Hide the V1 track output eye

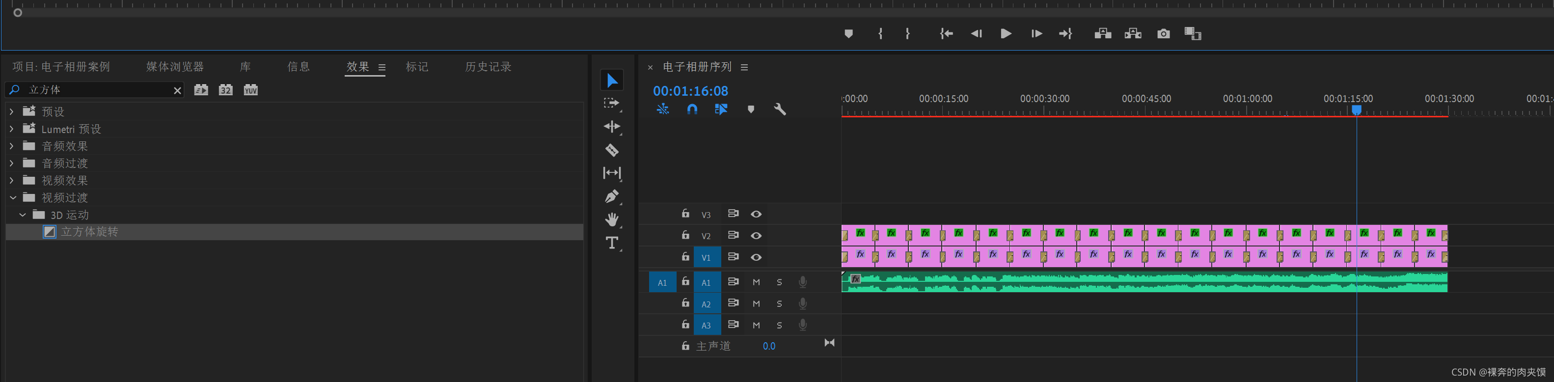(x=756, y=258)
